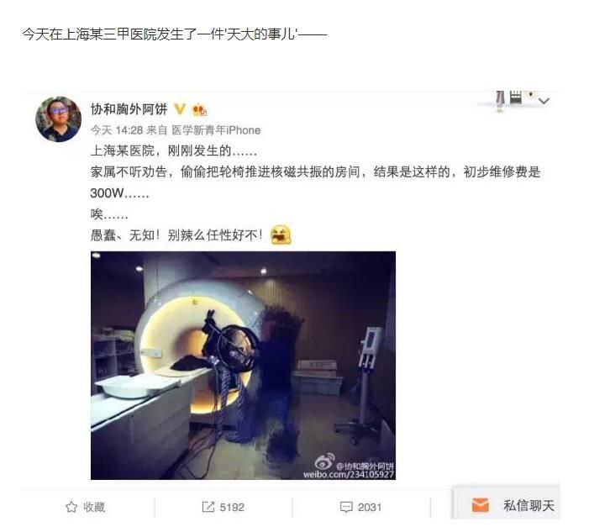Click the 今天 14:28 timestamp

[x=117, y=130]
